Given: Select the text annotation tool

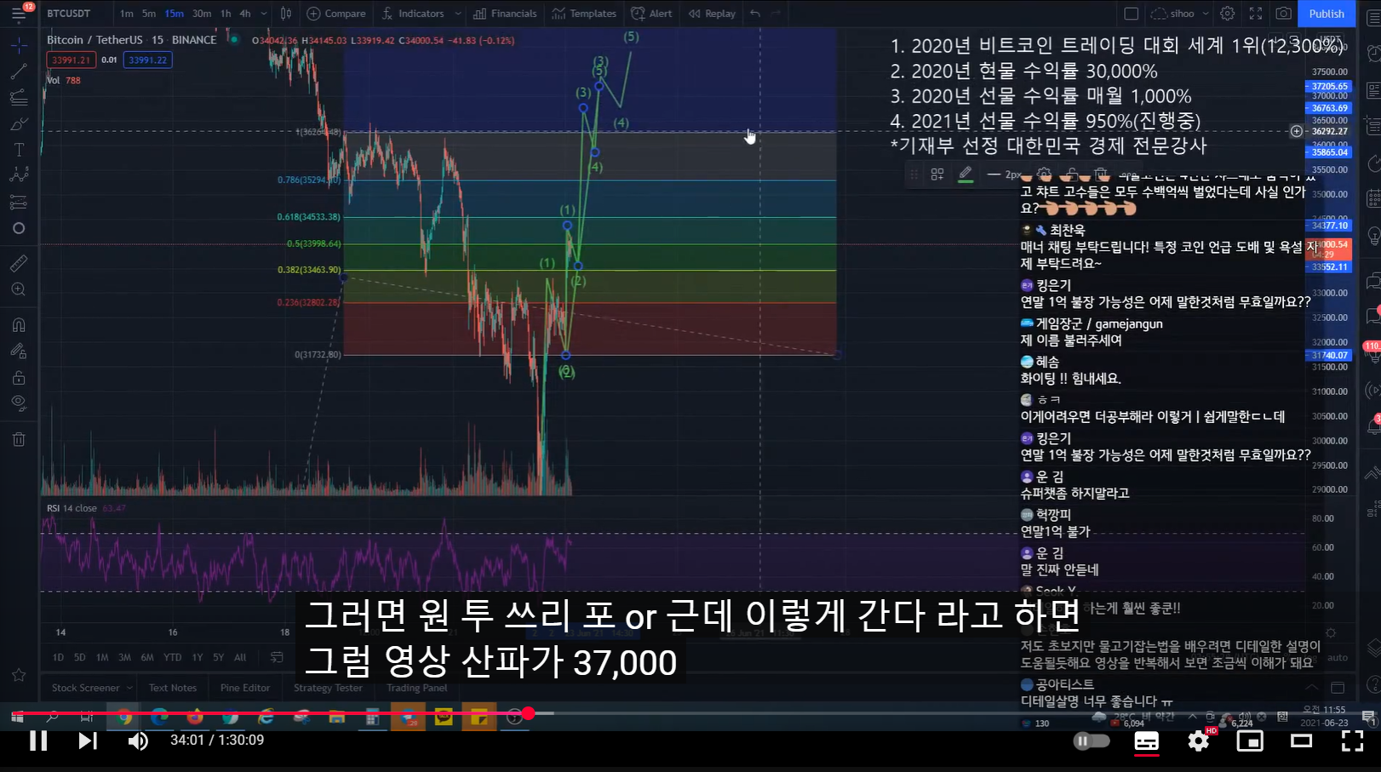Looking at the screenshot, I should (19, 150).
